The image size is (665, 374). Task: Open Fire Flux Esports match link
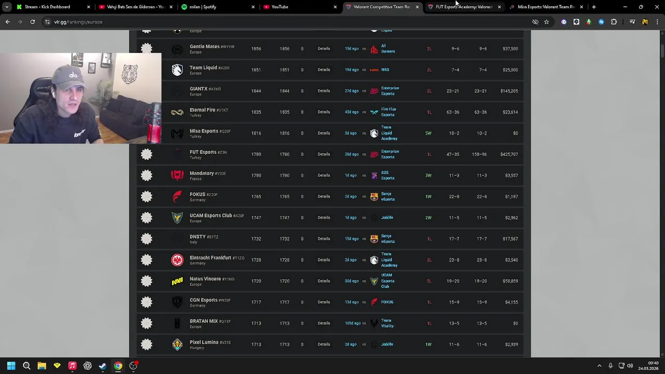[389, 112]
